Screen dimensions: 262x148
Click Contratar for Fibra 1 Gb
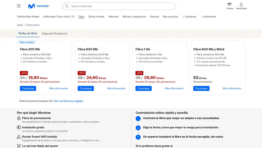[x=144, y=88]
